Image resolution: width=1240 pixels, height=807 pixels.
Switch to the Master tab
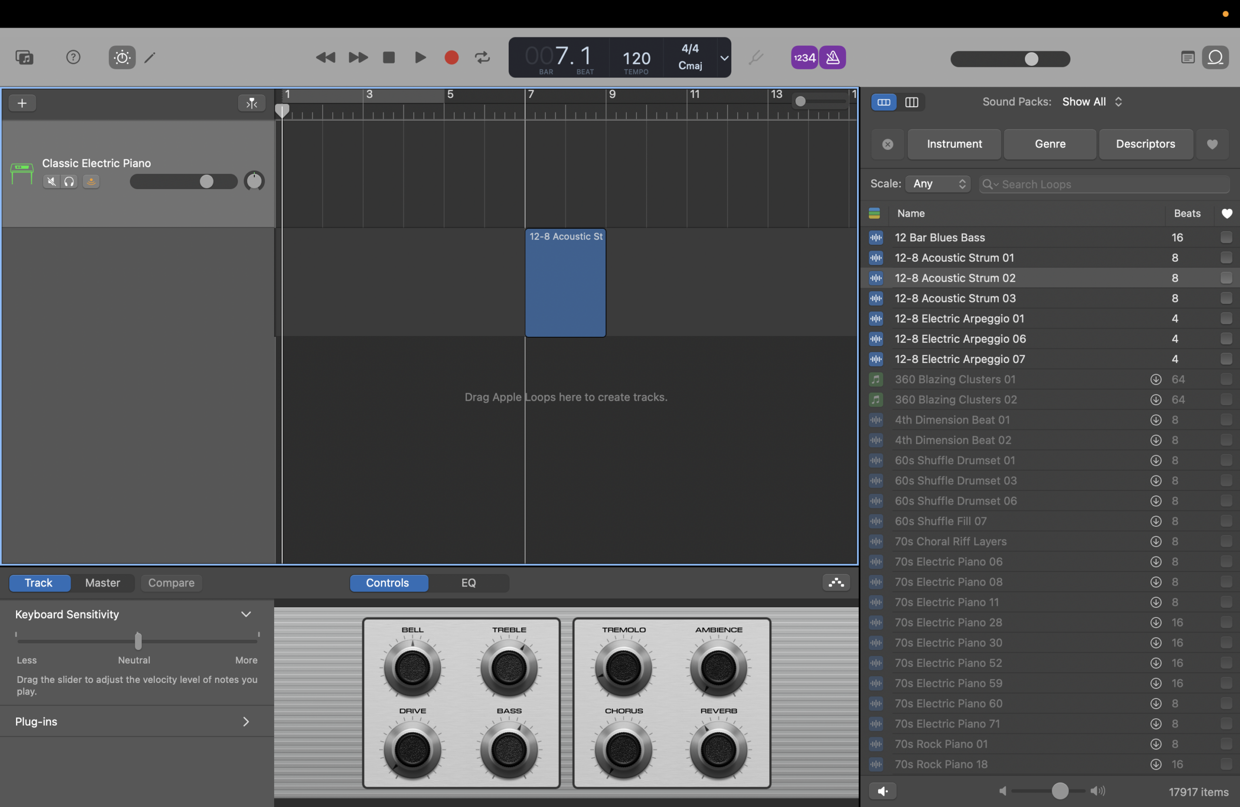pos(103,583)
